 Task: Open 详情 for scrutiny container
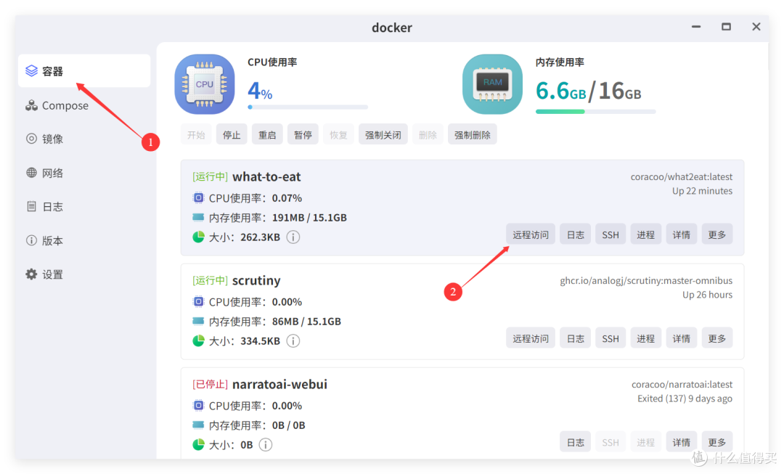click(681, 338)
